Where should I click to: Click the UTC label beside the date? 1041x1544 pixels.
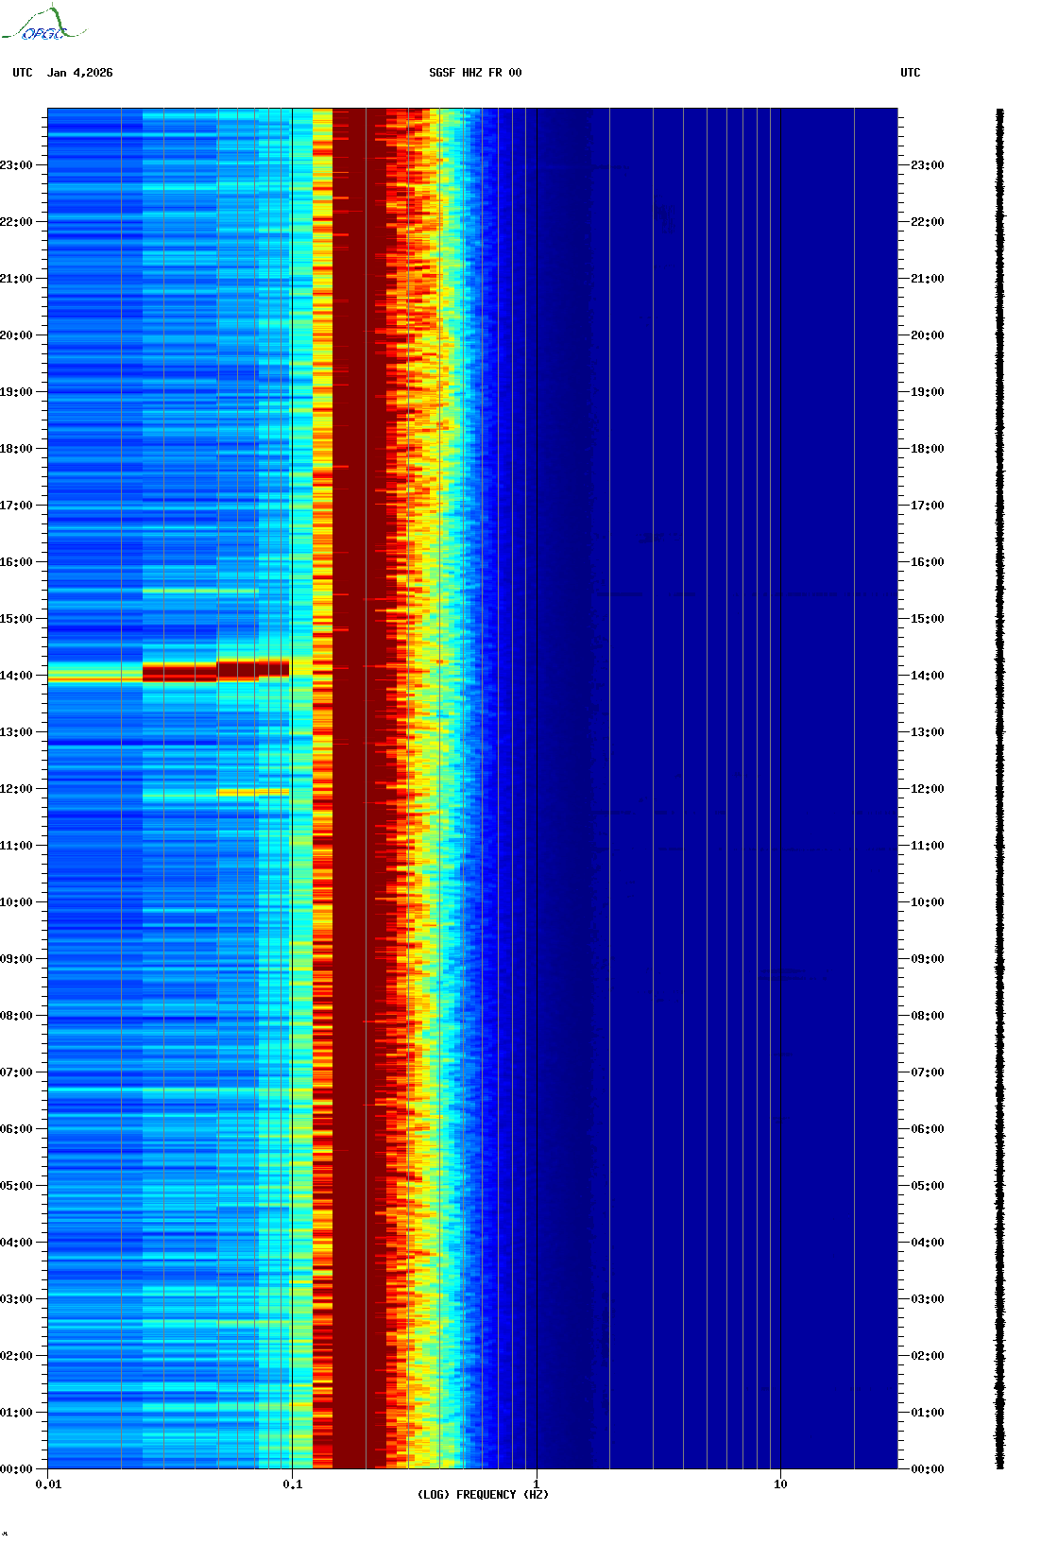23,73
